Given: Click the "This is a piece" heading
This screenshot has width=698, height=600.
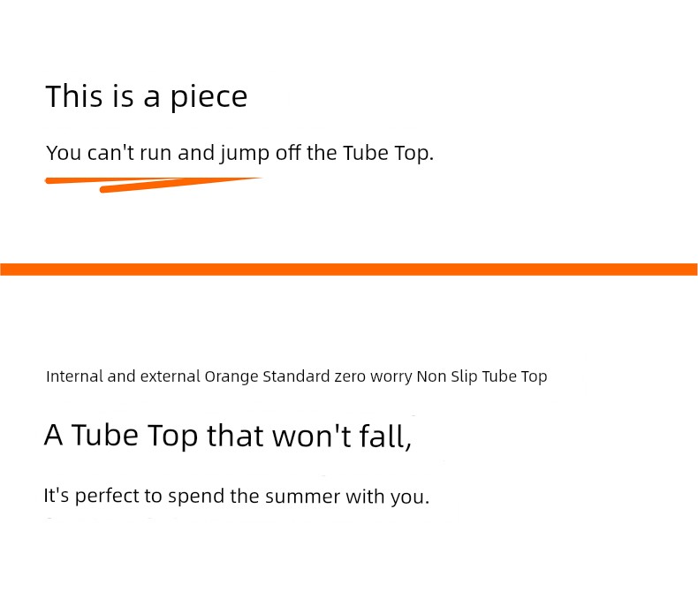Looking at the screenshot, I should click(147, 96).
